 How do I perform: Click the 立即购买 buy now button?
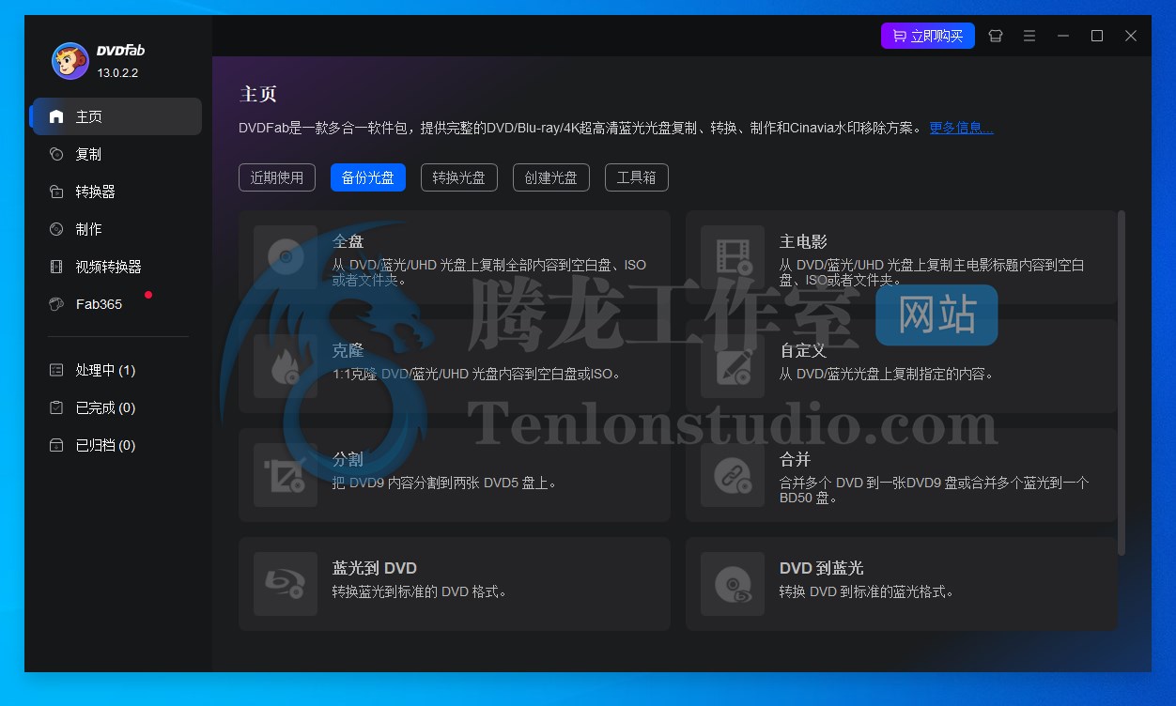click(x=928, y=36)
